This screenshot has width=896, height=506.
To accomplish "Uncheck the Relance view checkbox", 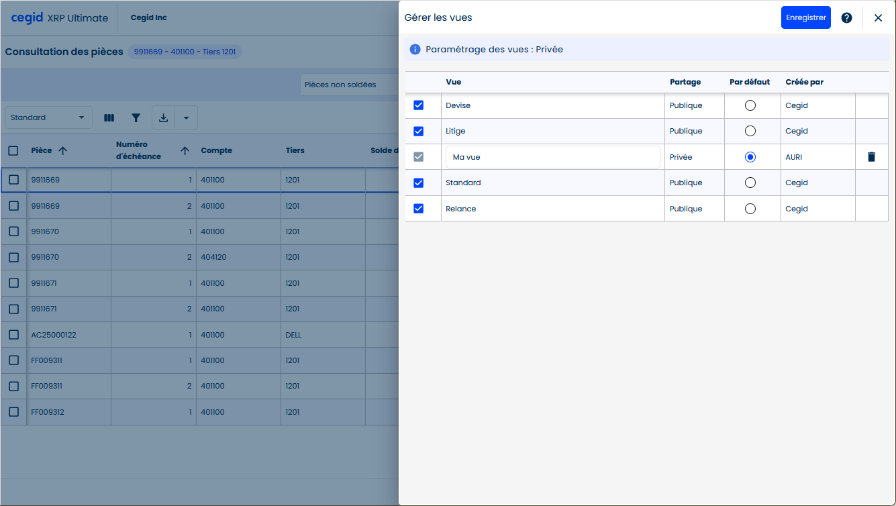I will 419,209.
